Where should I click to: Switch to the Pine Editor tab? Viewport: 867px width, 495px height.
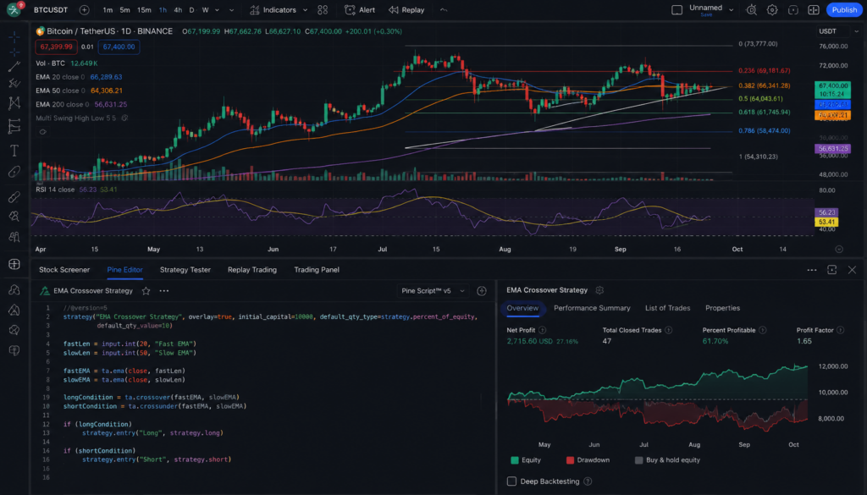125,270
